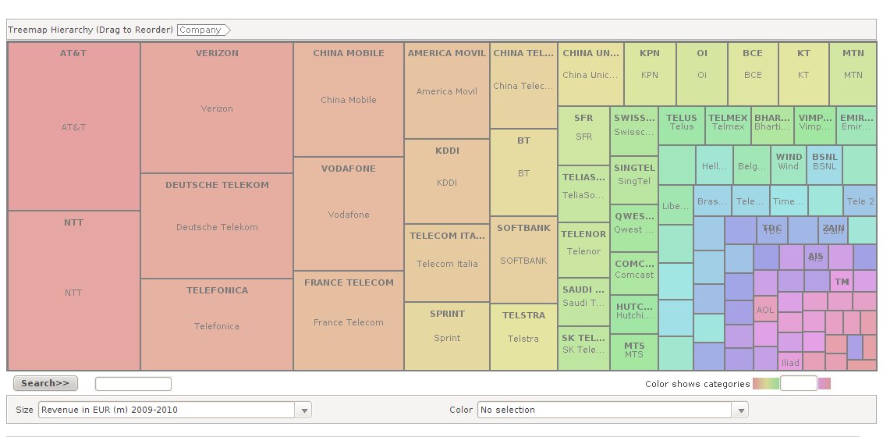
Task: Select the Iliad treemap cell
Action: (x=790, y=362)
